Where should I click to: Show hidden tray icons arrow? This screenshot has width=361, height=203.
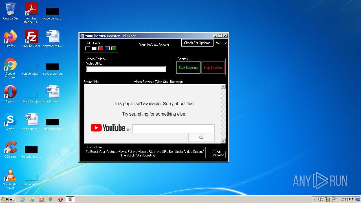(x=314, y=199)
